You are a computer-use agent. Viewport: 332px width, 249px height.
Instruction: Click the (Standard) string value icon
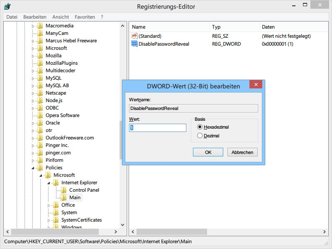(134, 36)
